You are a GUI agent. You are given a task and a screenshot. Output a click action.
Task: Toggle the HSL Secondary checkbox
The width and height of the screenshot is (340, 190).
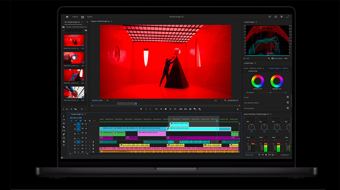(x=288, y=108)
